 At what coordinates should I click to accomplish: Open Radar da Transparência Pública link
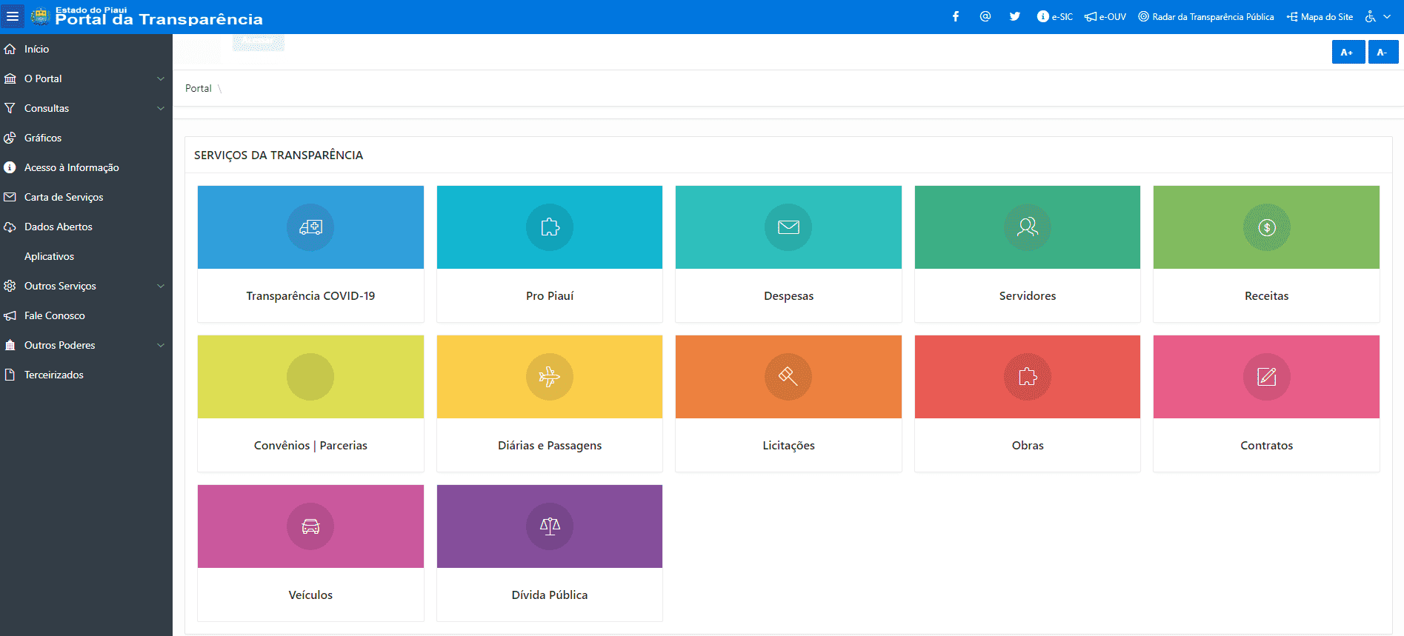(1206, 16)
